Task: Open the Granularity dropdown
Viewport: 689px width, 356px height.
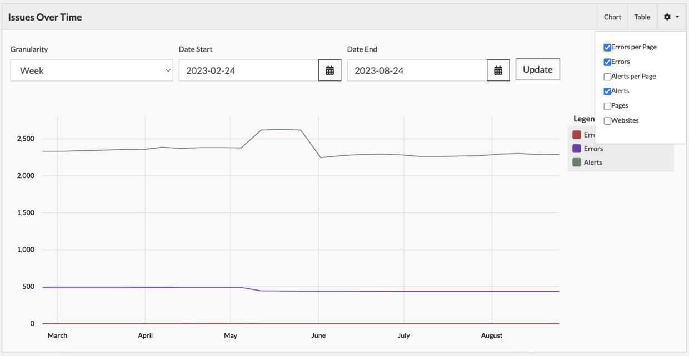Action: point(91,70)
